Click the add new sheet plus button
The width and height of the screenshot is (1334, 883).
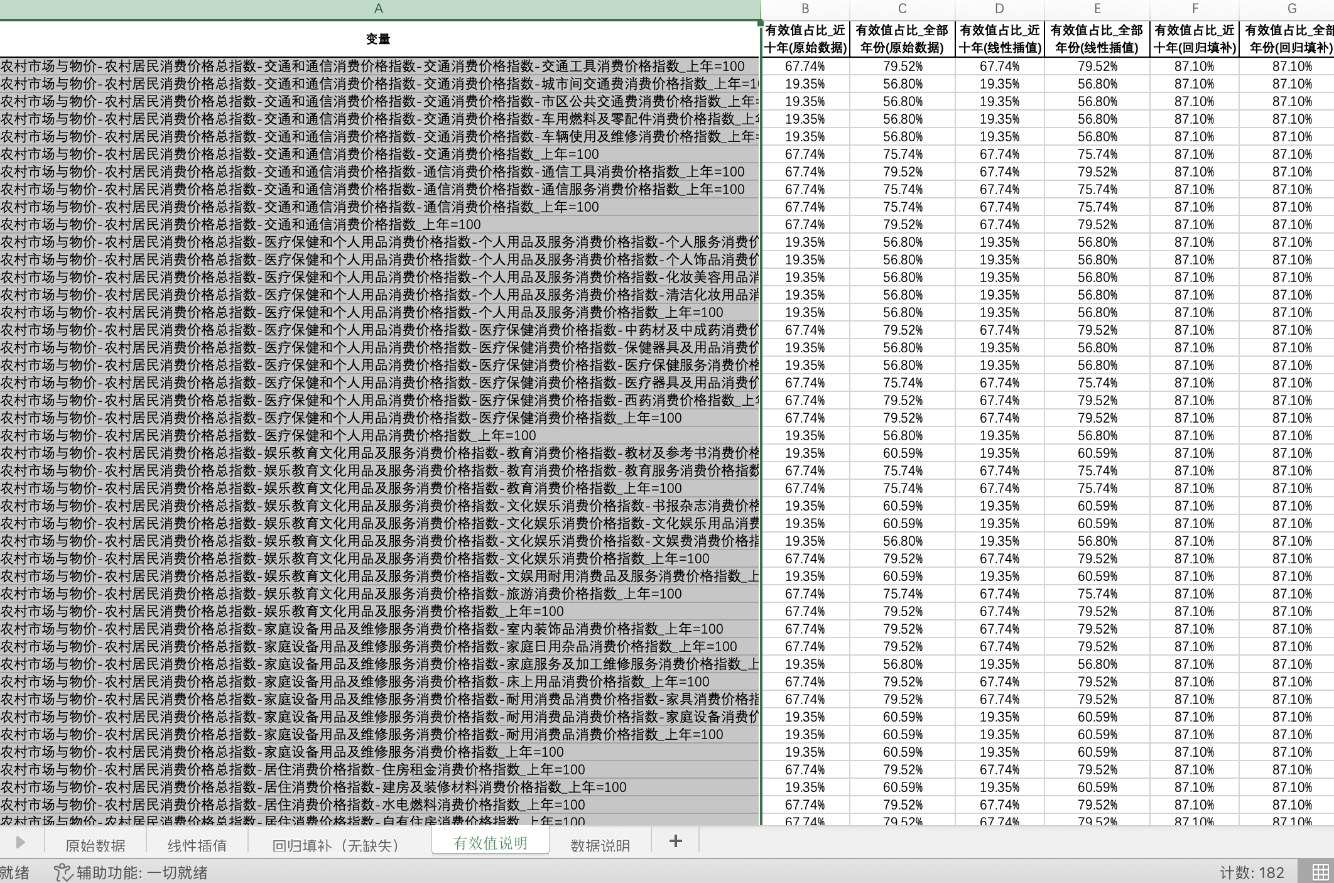point(675,842)
